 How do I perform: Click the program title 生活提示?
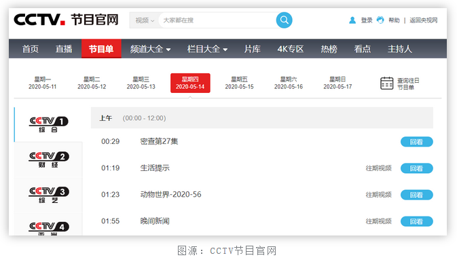[155, 168]
